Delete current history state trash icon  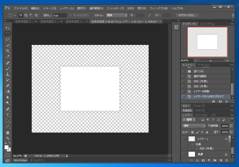point(227,101)
